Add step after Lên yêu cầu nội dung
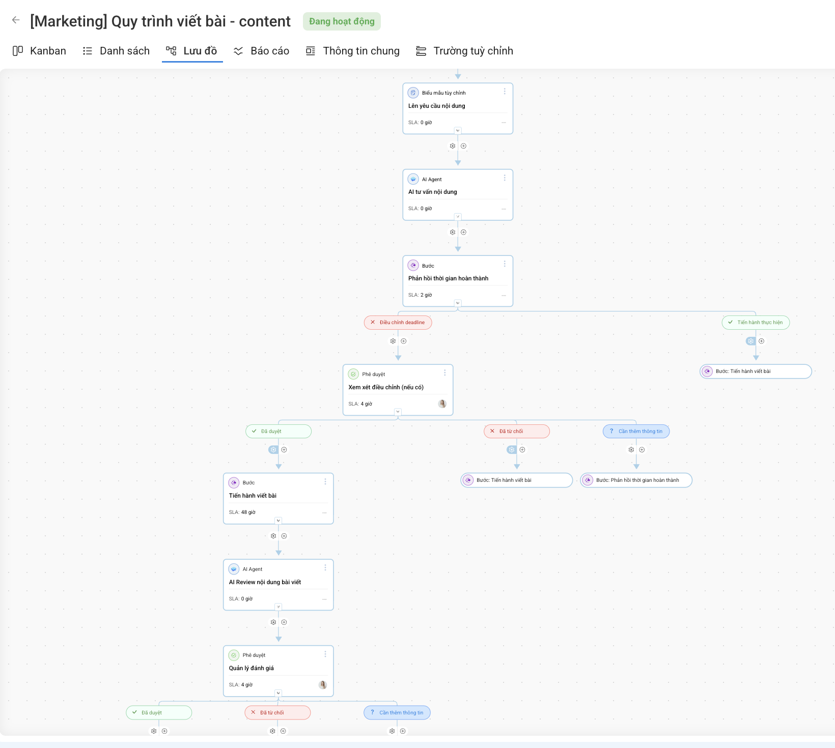Viewport: 835px width, 748px height. coord(463,146)
